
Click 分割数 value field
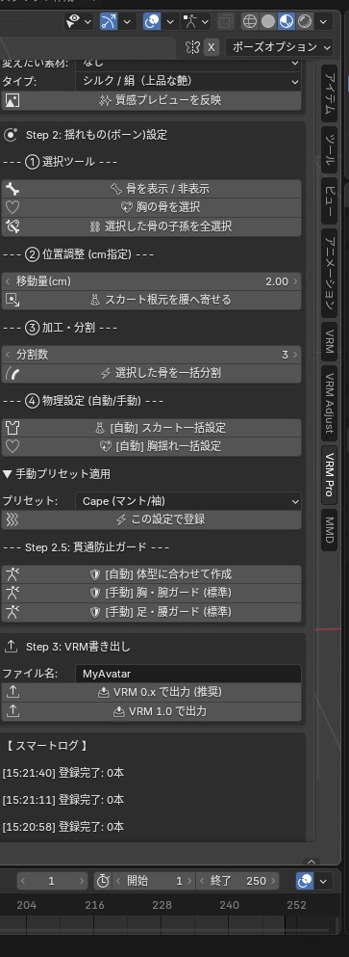pos(151,355)
